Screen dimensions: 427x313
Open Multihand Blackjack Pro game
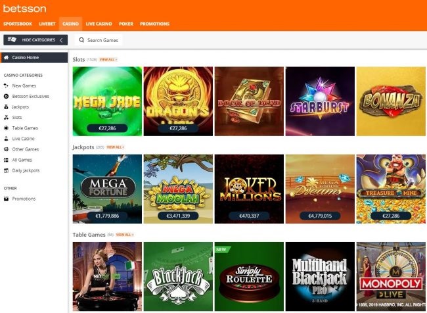(x=320, y=276)
